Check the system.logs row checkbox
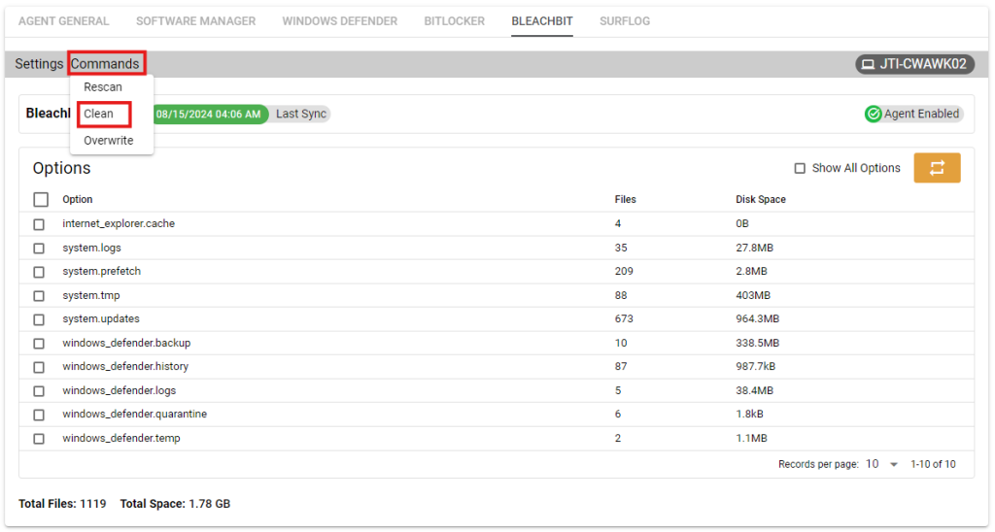Viewport: 995px width, 532px height. pyautogui.click(x=39, y=248)
